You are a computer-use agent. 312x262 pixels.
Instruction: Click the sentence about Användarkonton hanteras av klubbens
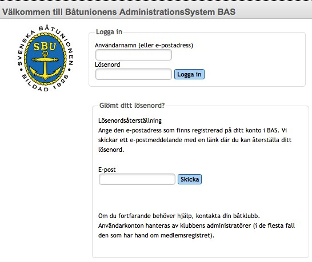pos(197,231)
